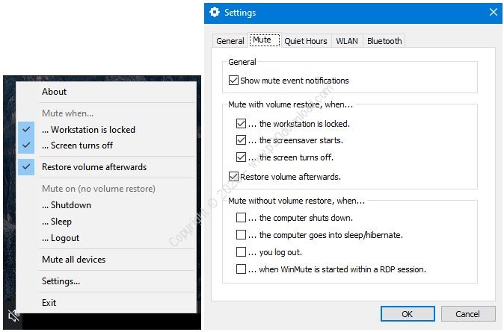The image size is (504, 332).
Task: Click the Settings gear icon in title bar
Action: 215,13
